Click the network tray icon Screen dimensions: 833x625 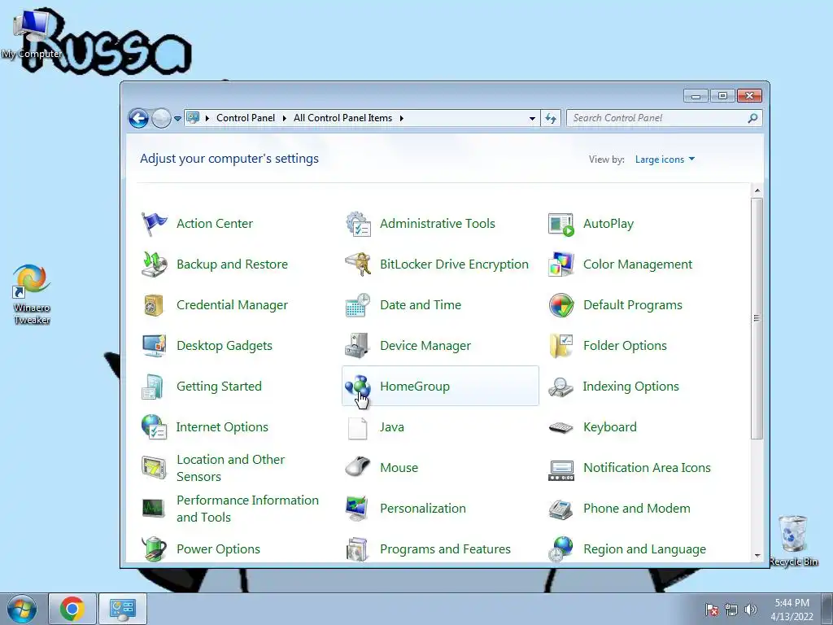click(731, 610)
